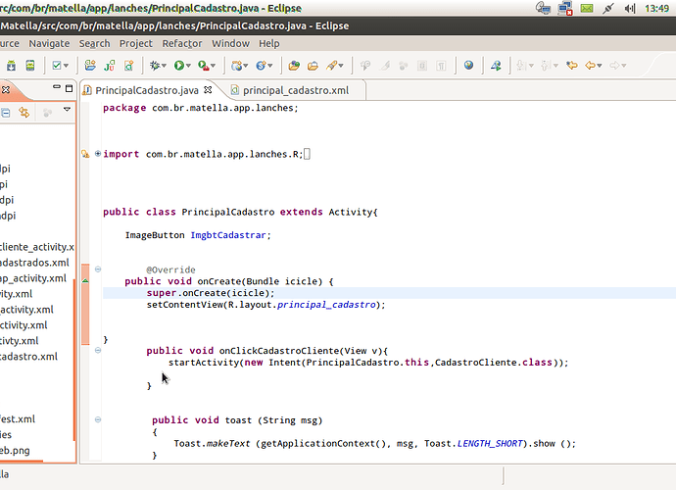This screenshot has width=676, height=490.
Task: Click the Open Web Browser globe icon
Action: tap(468, 66)
